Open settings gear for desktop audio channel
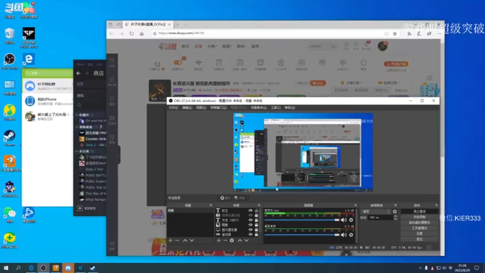 [x=351, y=235]
